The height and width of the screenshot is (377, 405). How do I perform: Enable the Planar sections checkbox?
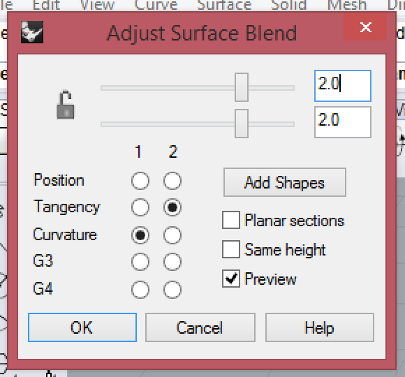[231, 220]
